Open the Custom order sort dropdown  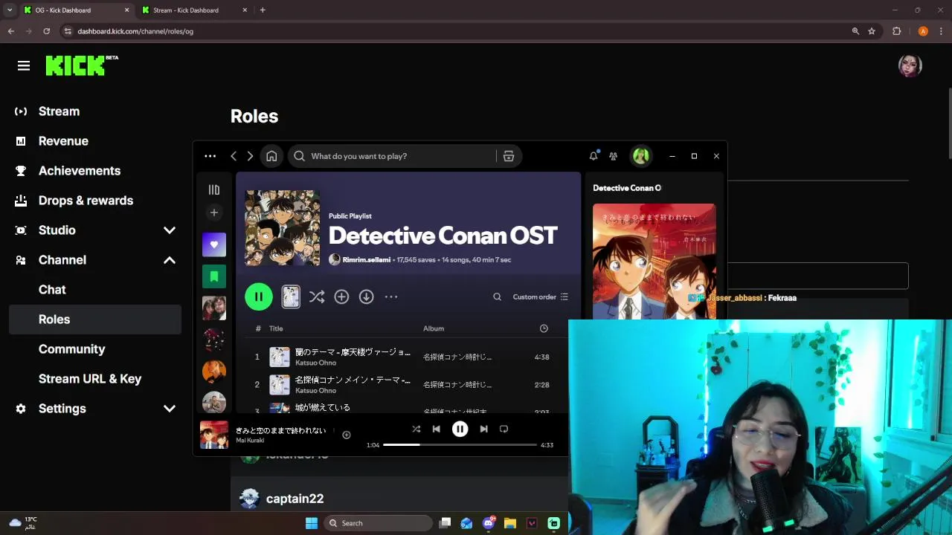click(x=541, y=296)
